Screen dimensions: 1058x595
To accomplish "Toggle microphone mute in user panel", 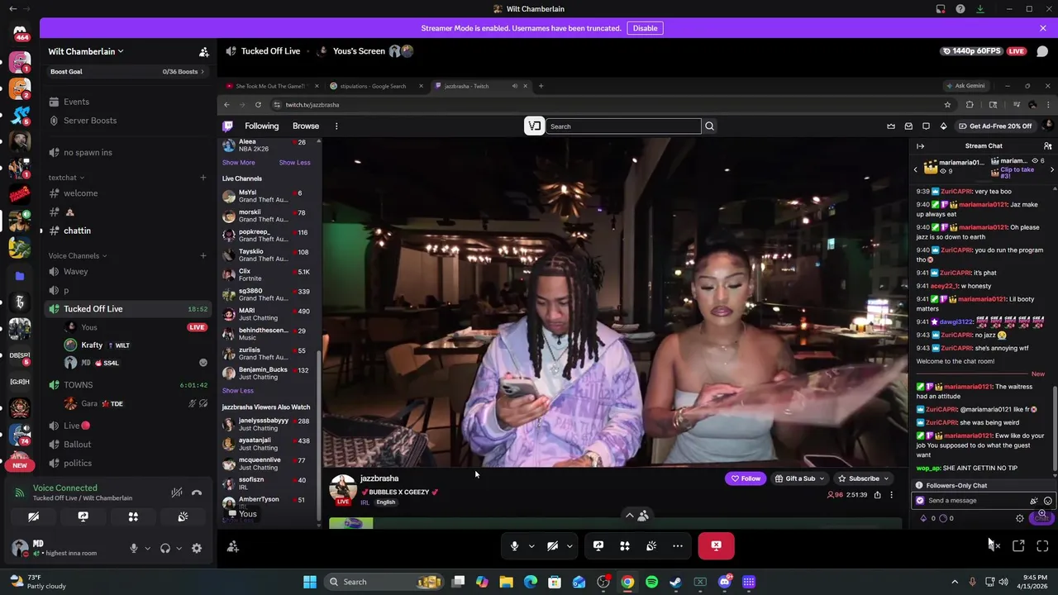I will click(x=133, y=548).
